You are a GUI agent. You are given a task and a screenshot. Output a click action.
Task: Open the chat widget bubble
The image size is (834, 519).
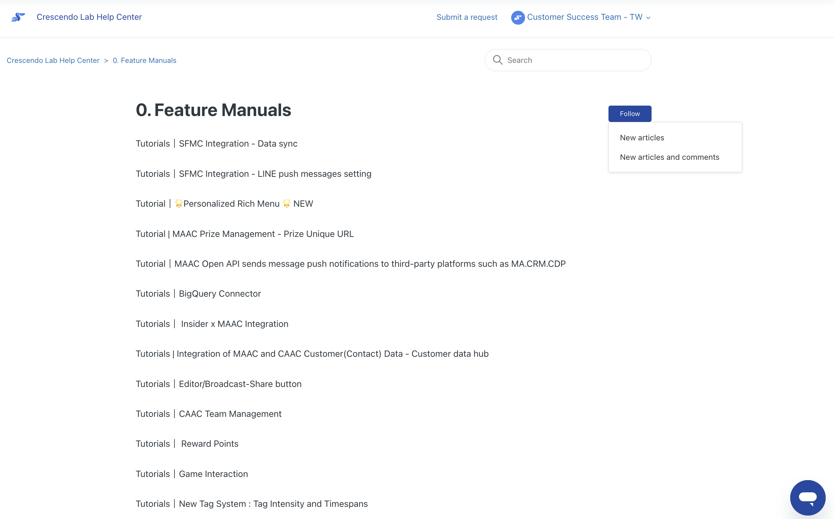(808, 497)
